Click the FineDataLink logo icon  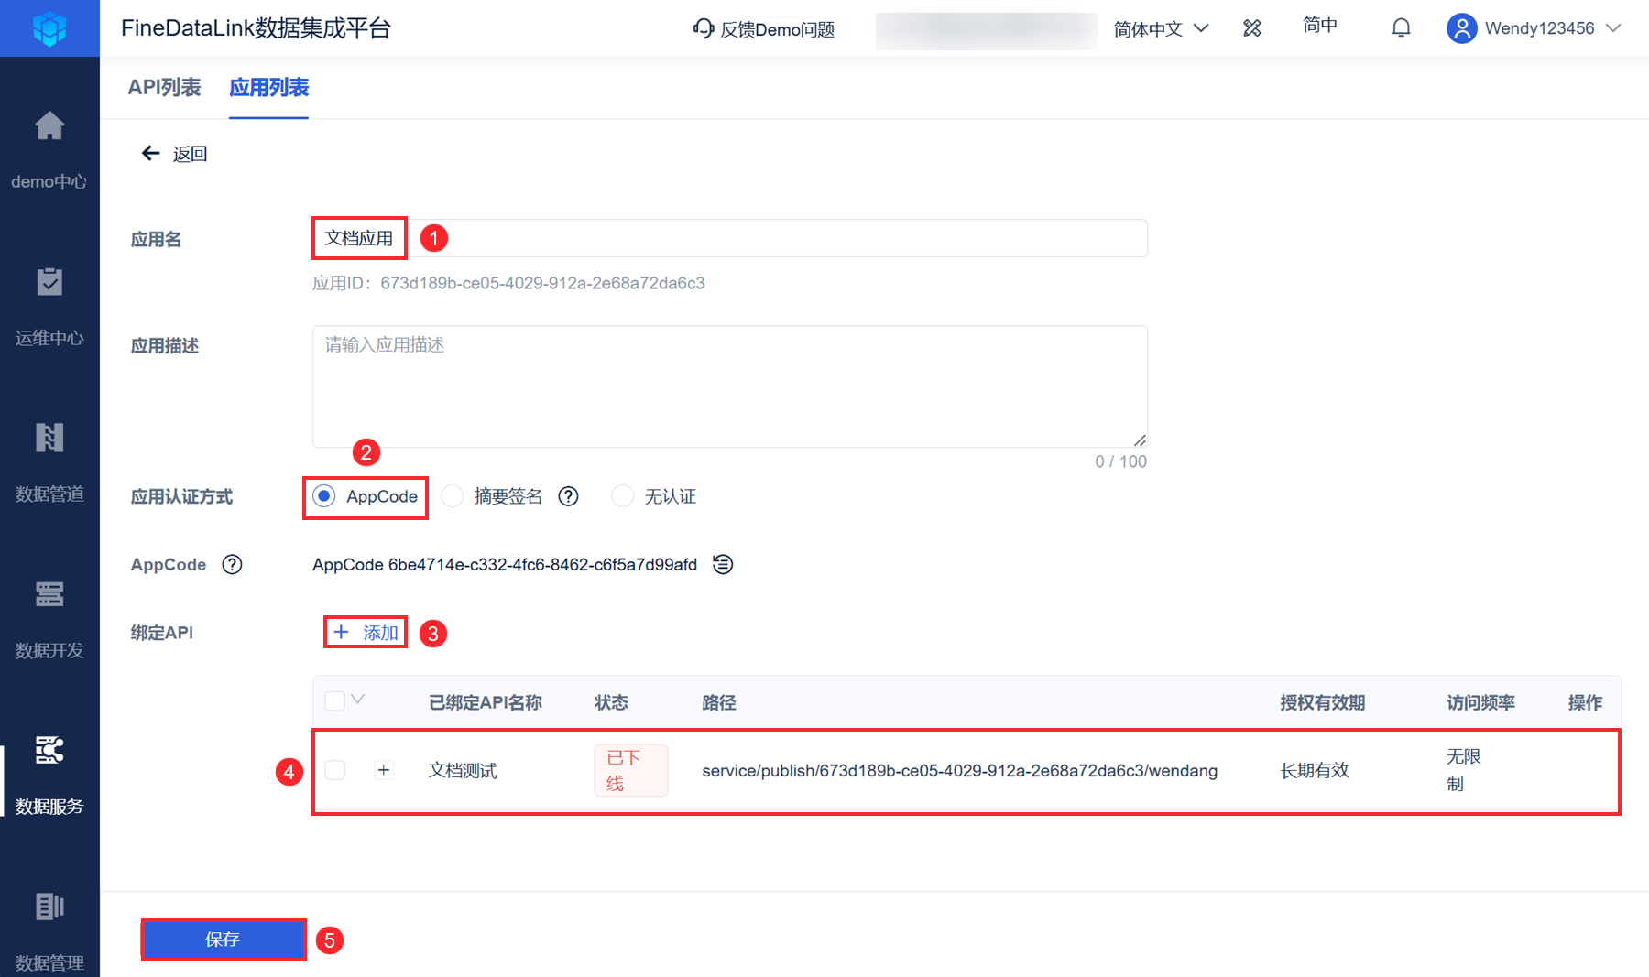[49, 28]
